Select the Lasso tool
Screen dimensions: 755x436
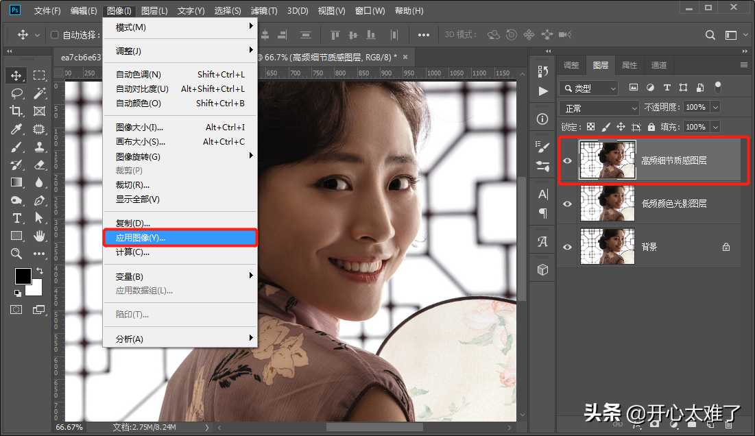pyautogui.click(x=16, y=93)
